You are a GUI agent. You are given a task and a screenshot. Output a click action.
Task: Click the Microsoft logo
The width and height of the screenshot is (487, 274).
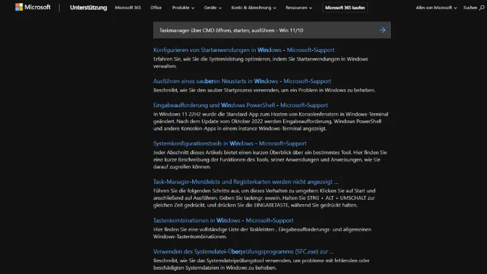pyautogui.click(x=32, y=7)
